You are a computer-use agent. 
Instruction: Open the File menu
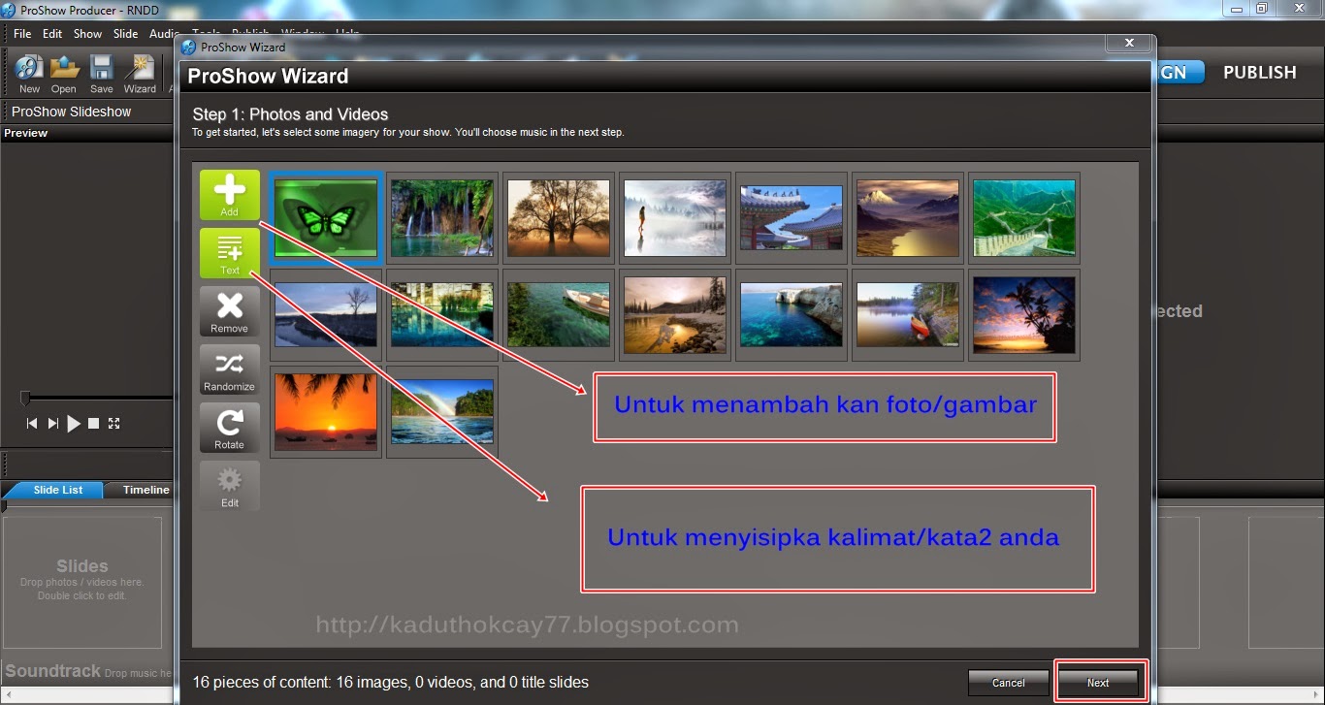(21, 33)
